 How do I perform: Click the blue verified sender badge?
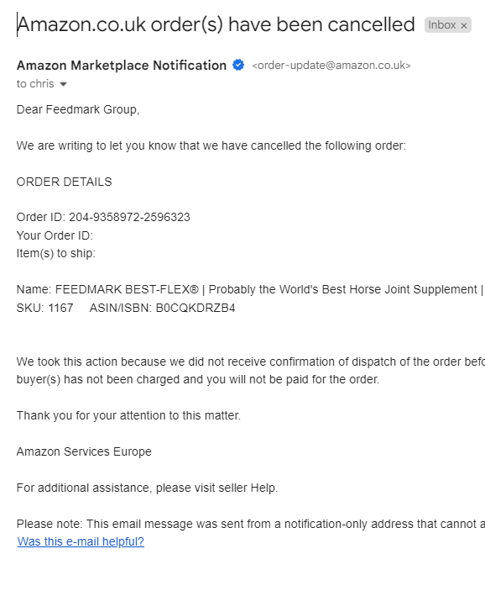tap(238, 66)
